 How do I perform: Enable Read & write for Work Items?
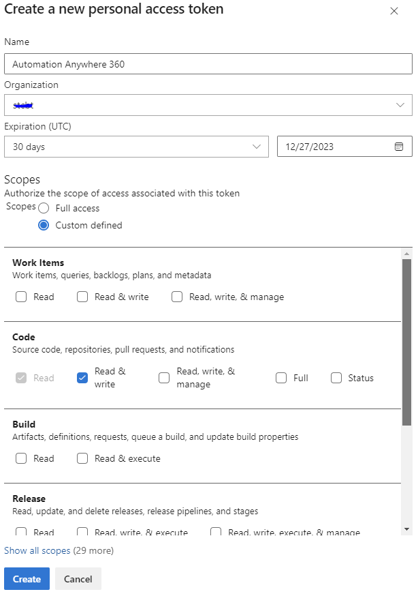82,297
